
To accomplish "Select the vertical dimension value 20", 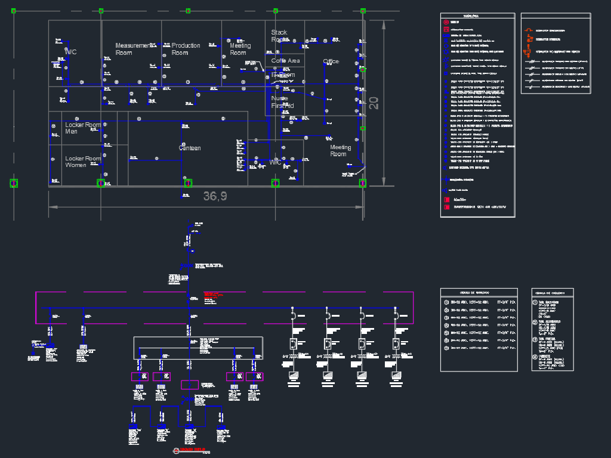I will [374, 103].
